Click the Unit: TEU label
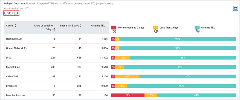240x100 pixels. coord(11,13)
